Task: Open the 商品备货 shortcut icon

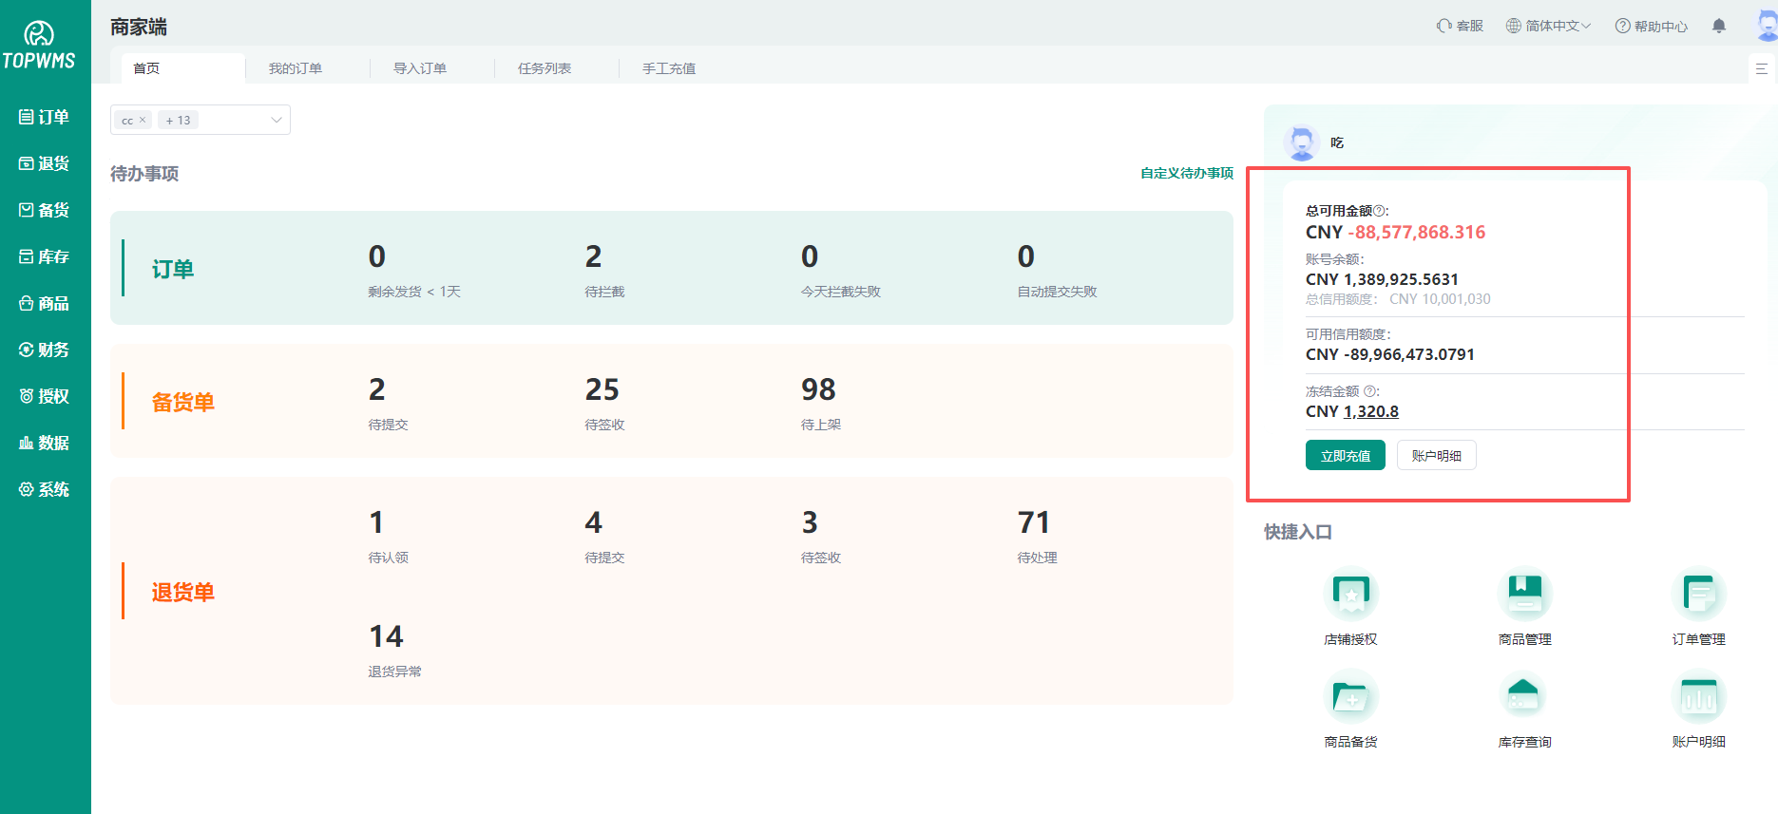Action: click(x=1351, y=696)
